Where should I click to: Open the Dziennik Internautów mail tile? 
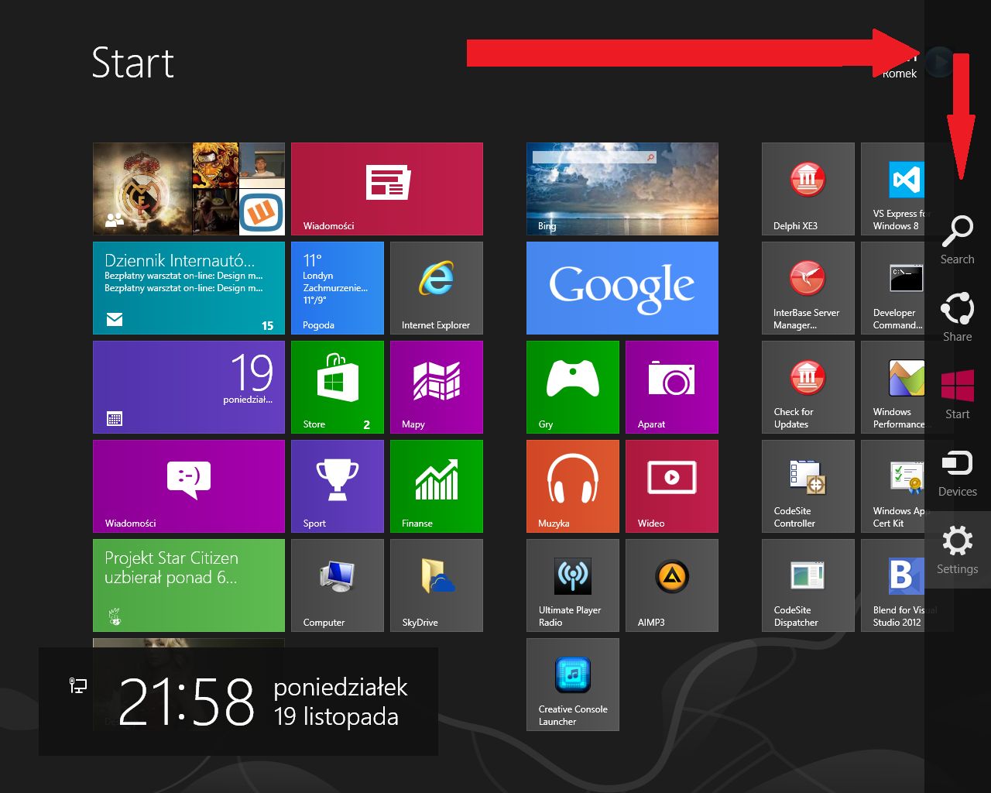coord(189,288)
